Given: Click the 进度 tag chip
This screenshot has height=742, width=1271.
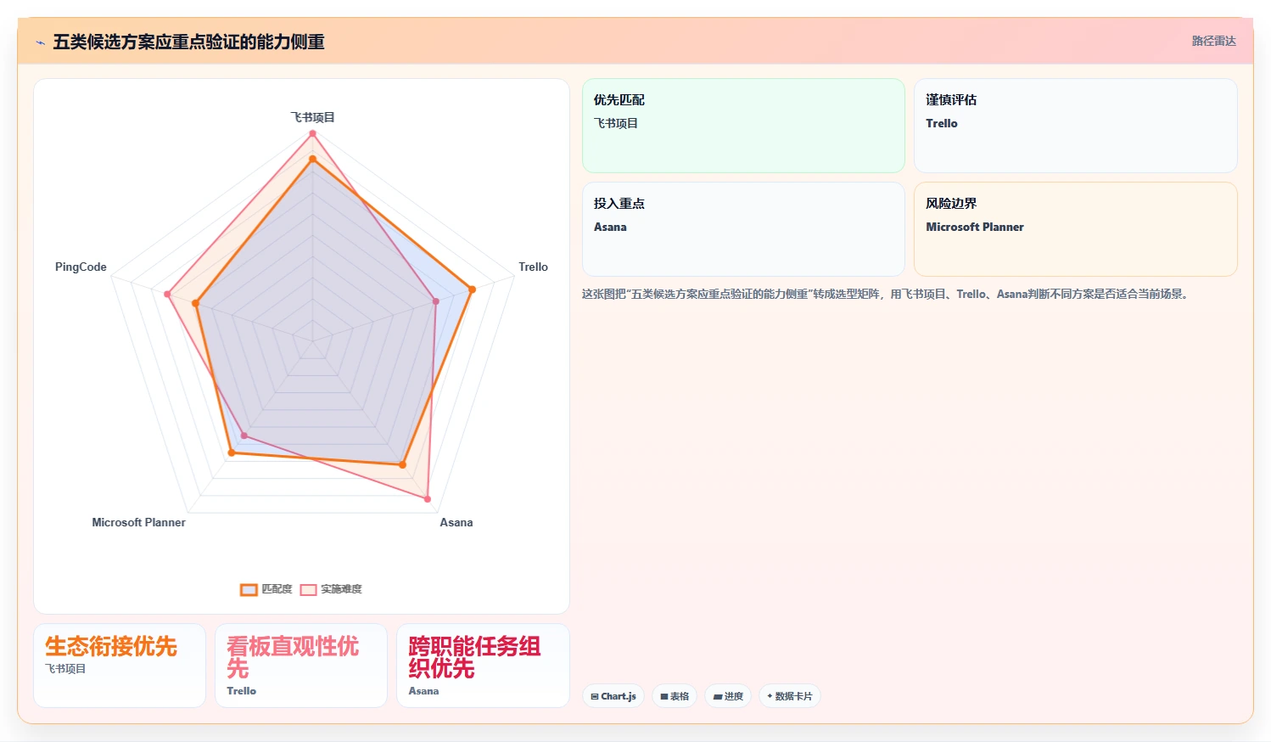Looking at the screenshot, I should pos(728,696).
